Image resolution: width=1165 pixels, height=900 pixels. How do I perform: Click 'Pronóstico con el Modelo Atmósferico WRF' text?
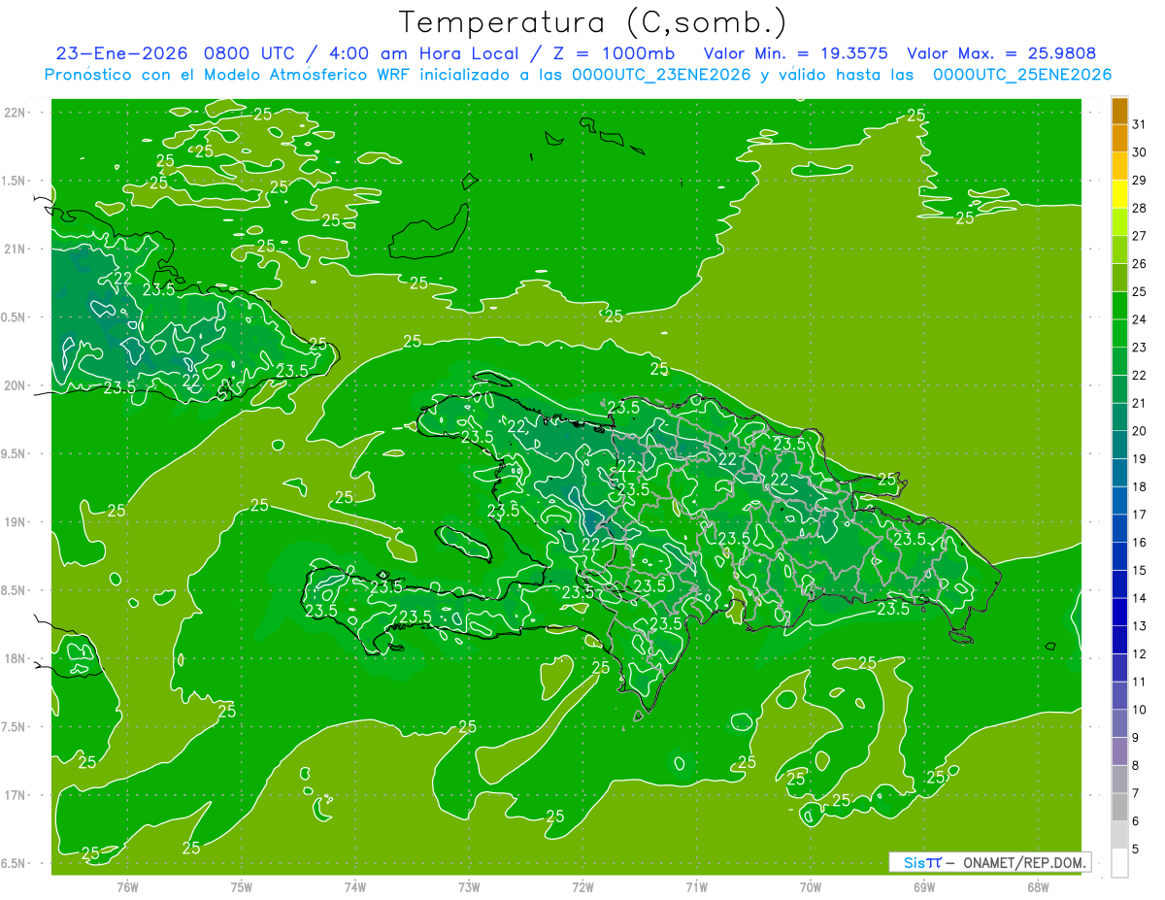tap(229, 75)
